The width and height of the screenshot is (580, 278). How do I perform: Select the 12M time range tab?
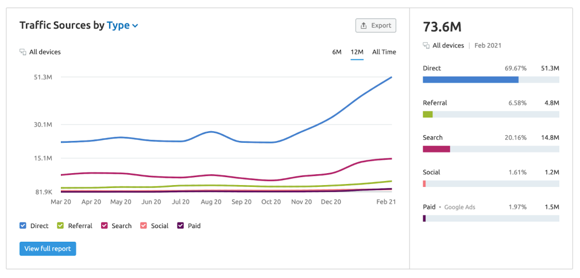(x=357, y=52)
